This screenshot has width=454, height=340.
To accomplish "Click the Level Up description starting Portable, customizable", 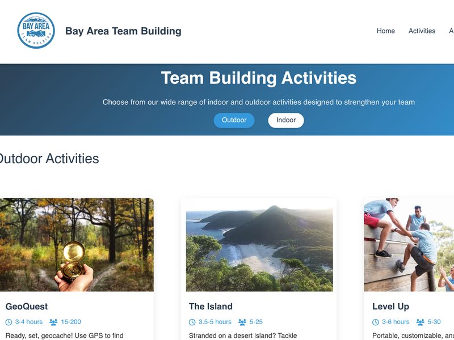I will (x=413, y=335).
